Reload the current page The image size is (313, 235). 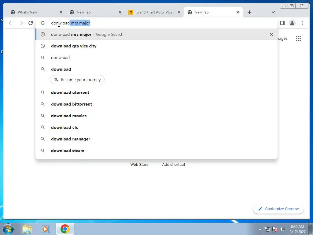[x=31, y=23]
